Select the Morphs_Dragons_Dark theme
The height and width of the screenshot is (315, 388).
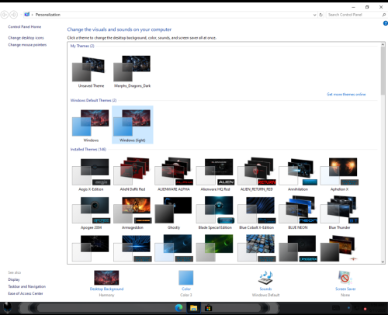click(132, 71)
